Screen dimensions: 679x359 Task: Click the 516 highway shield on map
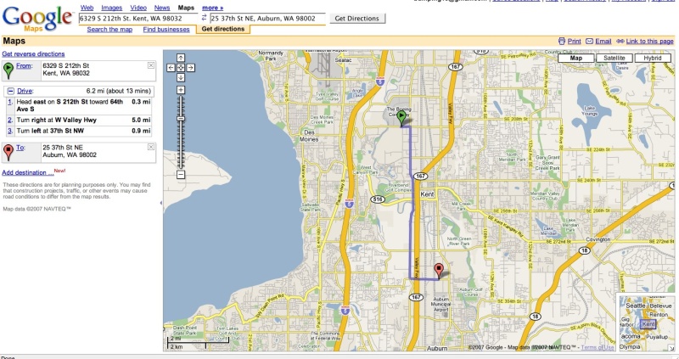coord(377,199)
